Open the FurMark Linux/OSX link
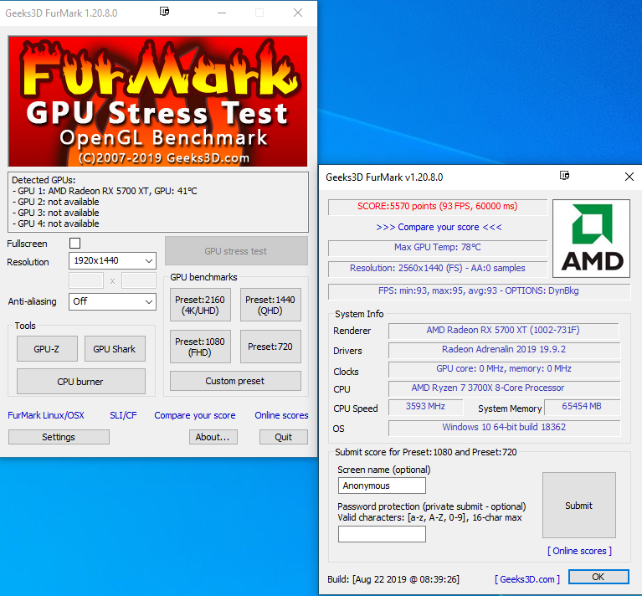Viewport: 642px width, 596px height. (x=46, y=415)
